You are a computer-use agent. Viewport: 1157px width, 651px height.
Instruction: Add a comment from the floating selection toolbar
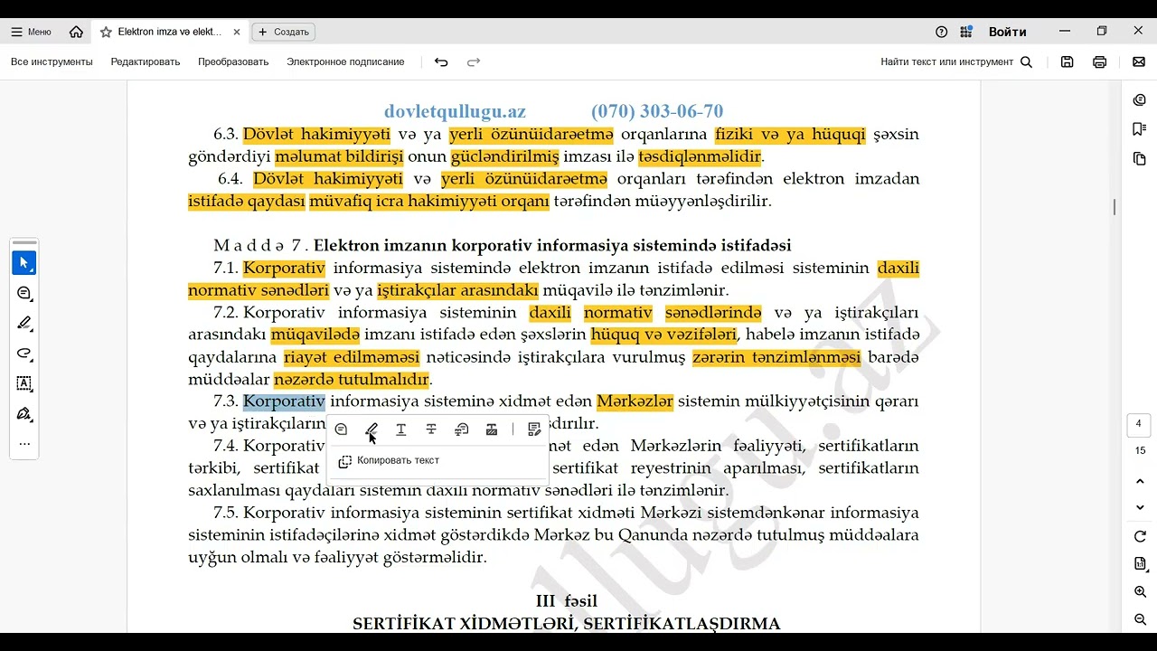[341, 429]
